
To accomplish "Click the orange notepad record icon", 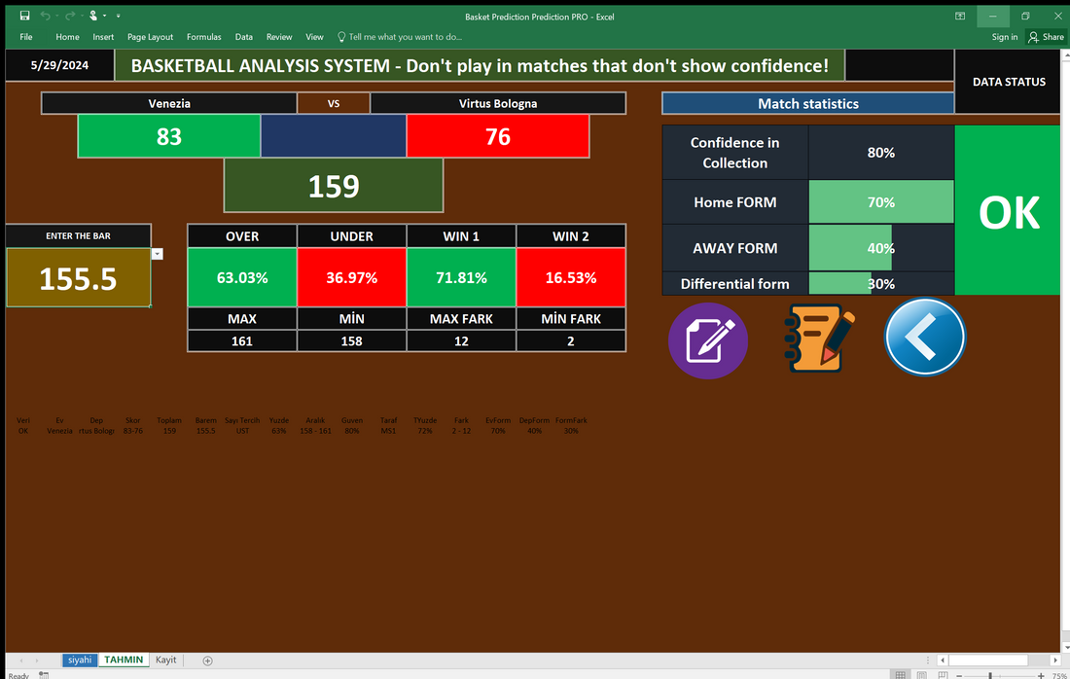I will pos(817,338).
